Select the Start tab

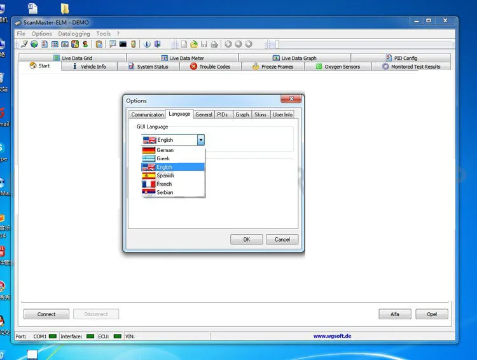(39, 66)
